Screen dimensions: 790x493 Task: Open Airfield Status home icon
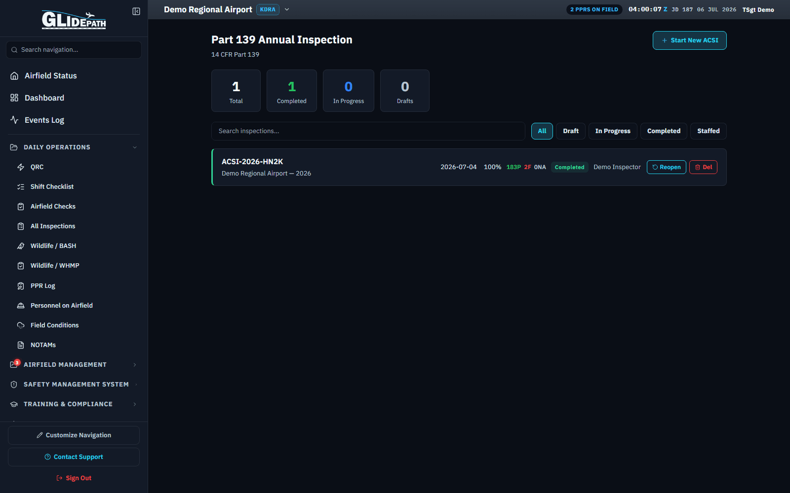(14, 76)
